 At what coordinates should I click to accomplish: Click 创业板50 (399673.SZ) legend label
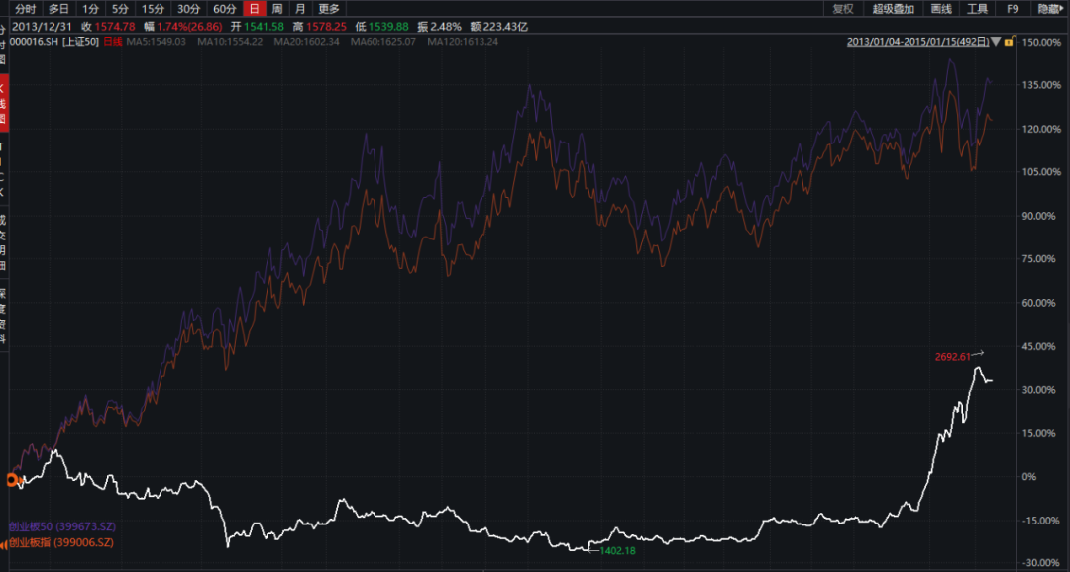coord(60,526)
